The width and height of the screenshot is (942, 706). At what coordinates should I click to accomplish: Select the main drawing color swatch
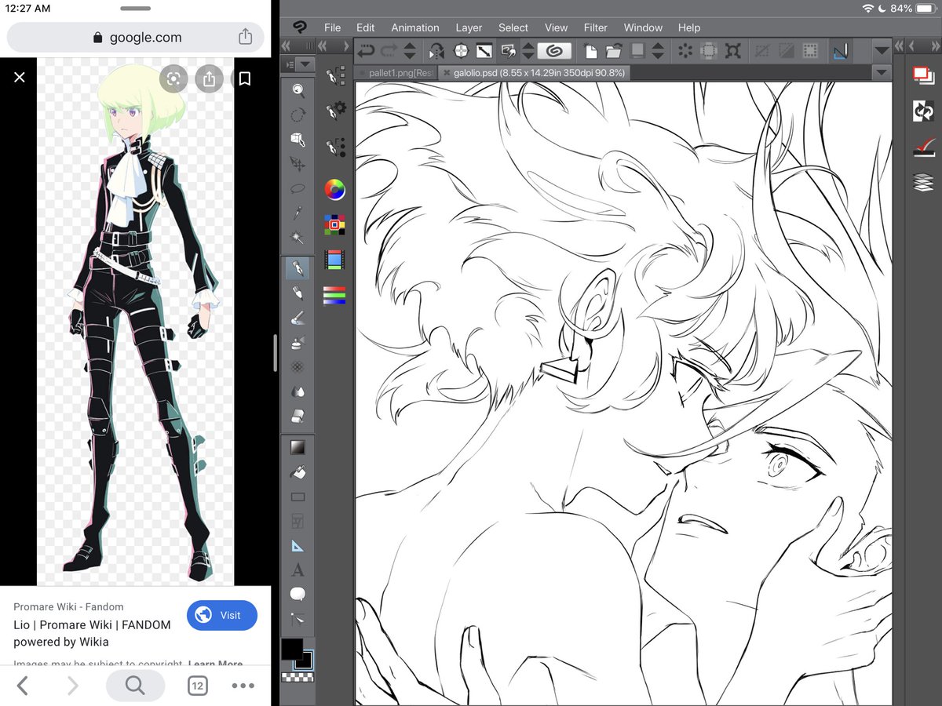tap(292, 649)
